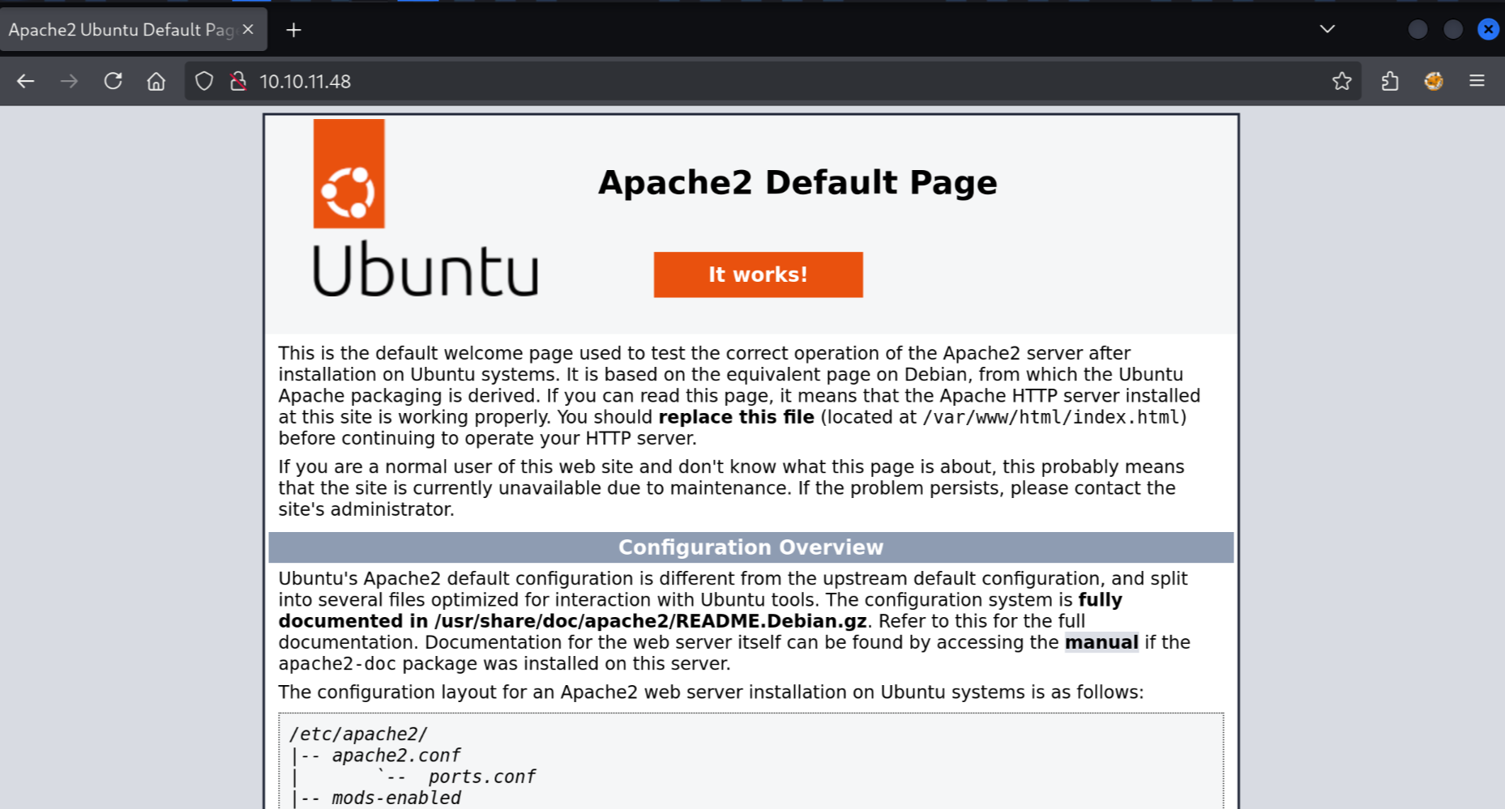This screenshot has width=1505, height=809.
Task: Go back to previous page
Action: tap(26, 81)
